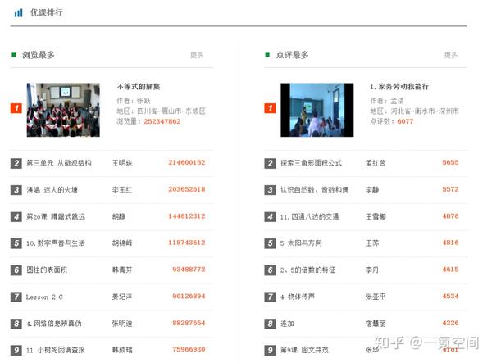
Task: Open the 家务劳动我能行 video thumbnail
Action: [317, 110]
